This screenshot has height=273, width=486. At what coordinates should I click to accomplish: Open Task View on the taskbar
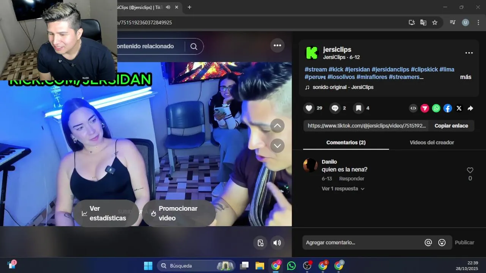click(244, 266)
